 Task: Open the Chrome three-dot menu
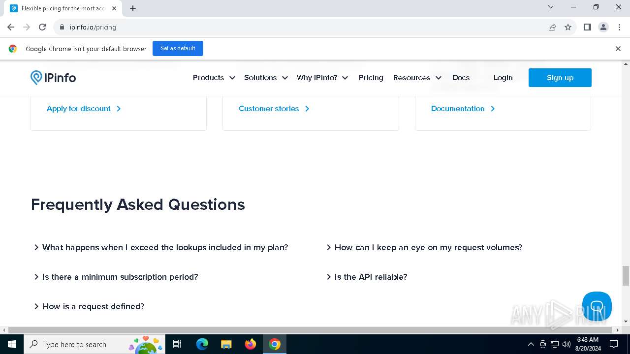point(619,27)
